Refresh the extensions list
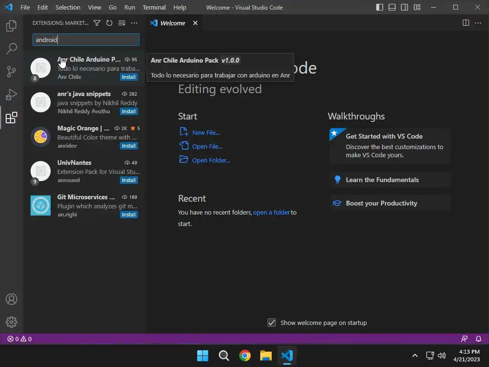 pyautogui.click(x=109, y=23)
